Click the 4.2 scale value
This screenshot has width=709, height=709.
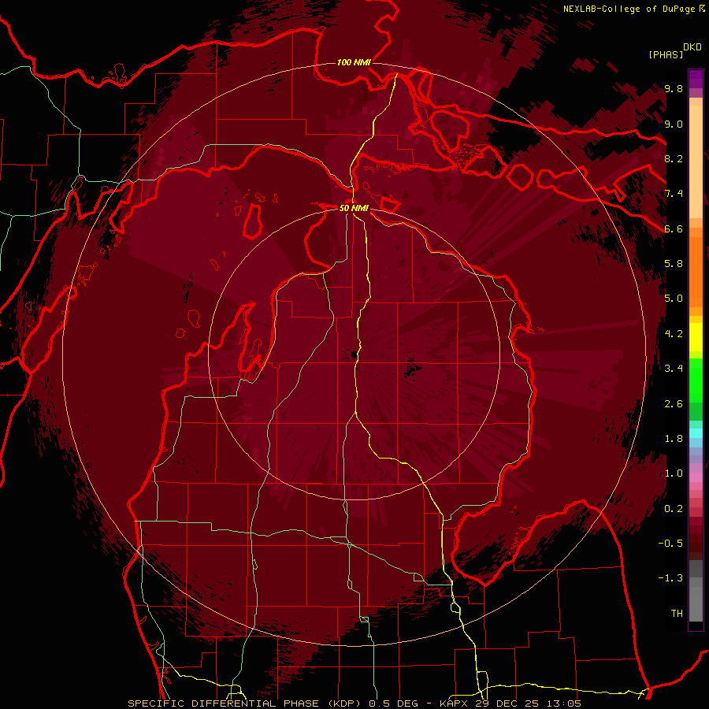tap(674, 334)
